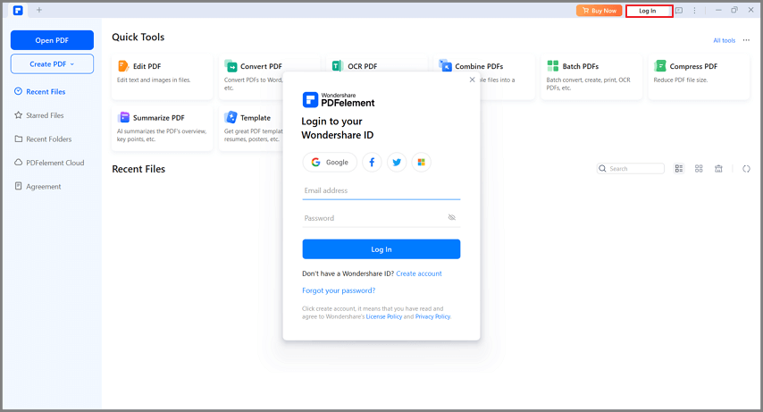Screen dimensions: 763x412
Task: Sign in with Microsoft icon
Action: (422, 162)
